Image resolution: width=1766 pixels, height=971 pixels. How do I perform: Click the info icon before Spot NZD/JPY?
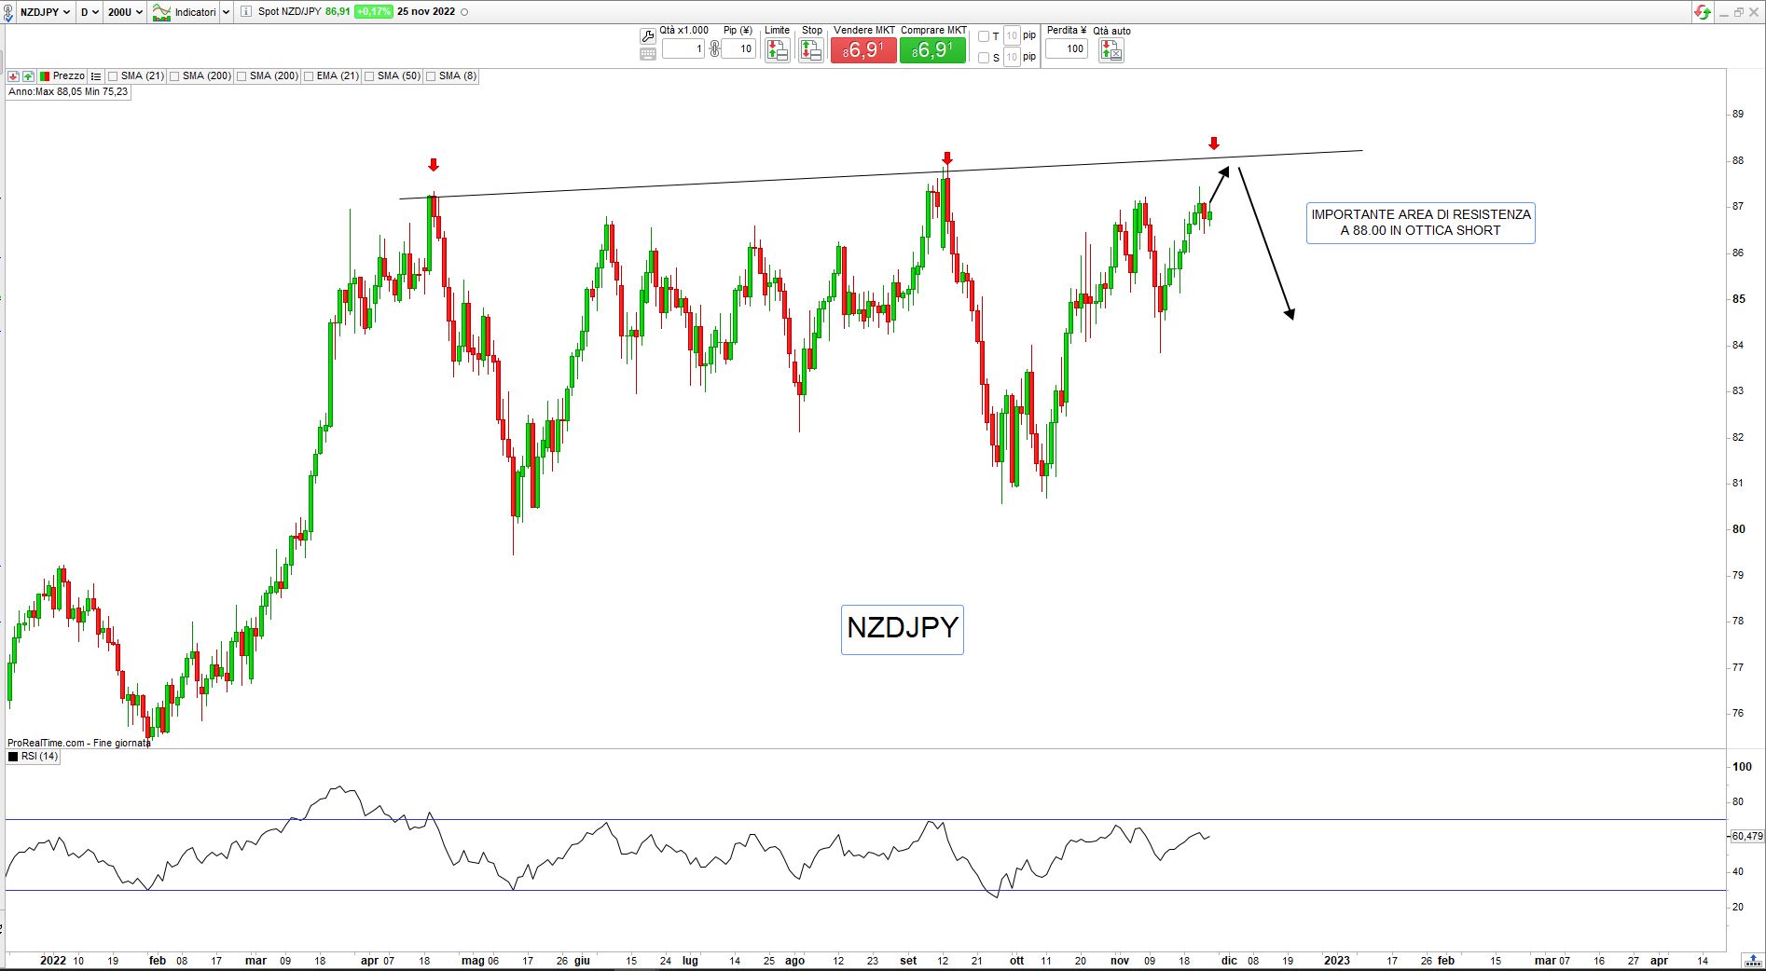tap(245, 12)
